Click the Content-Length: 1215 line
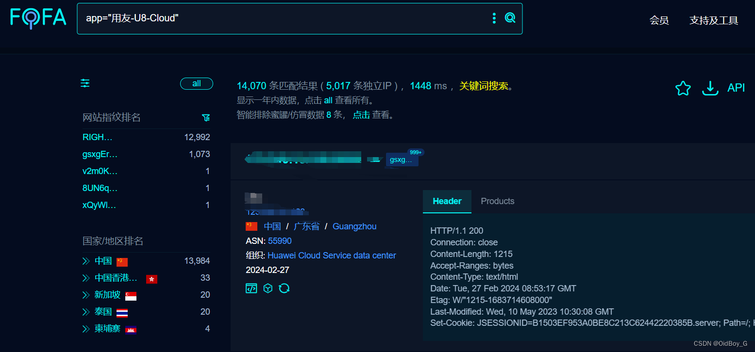 471,254
